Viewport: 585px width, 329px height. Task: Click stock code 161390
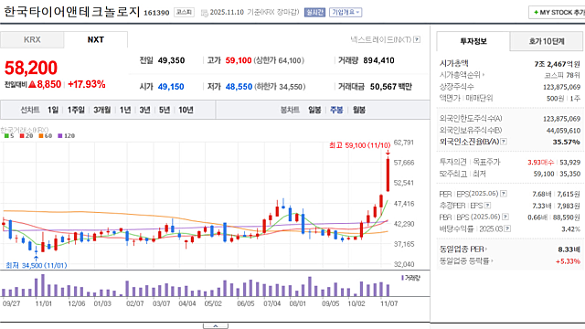156,13
